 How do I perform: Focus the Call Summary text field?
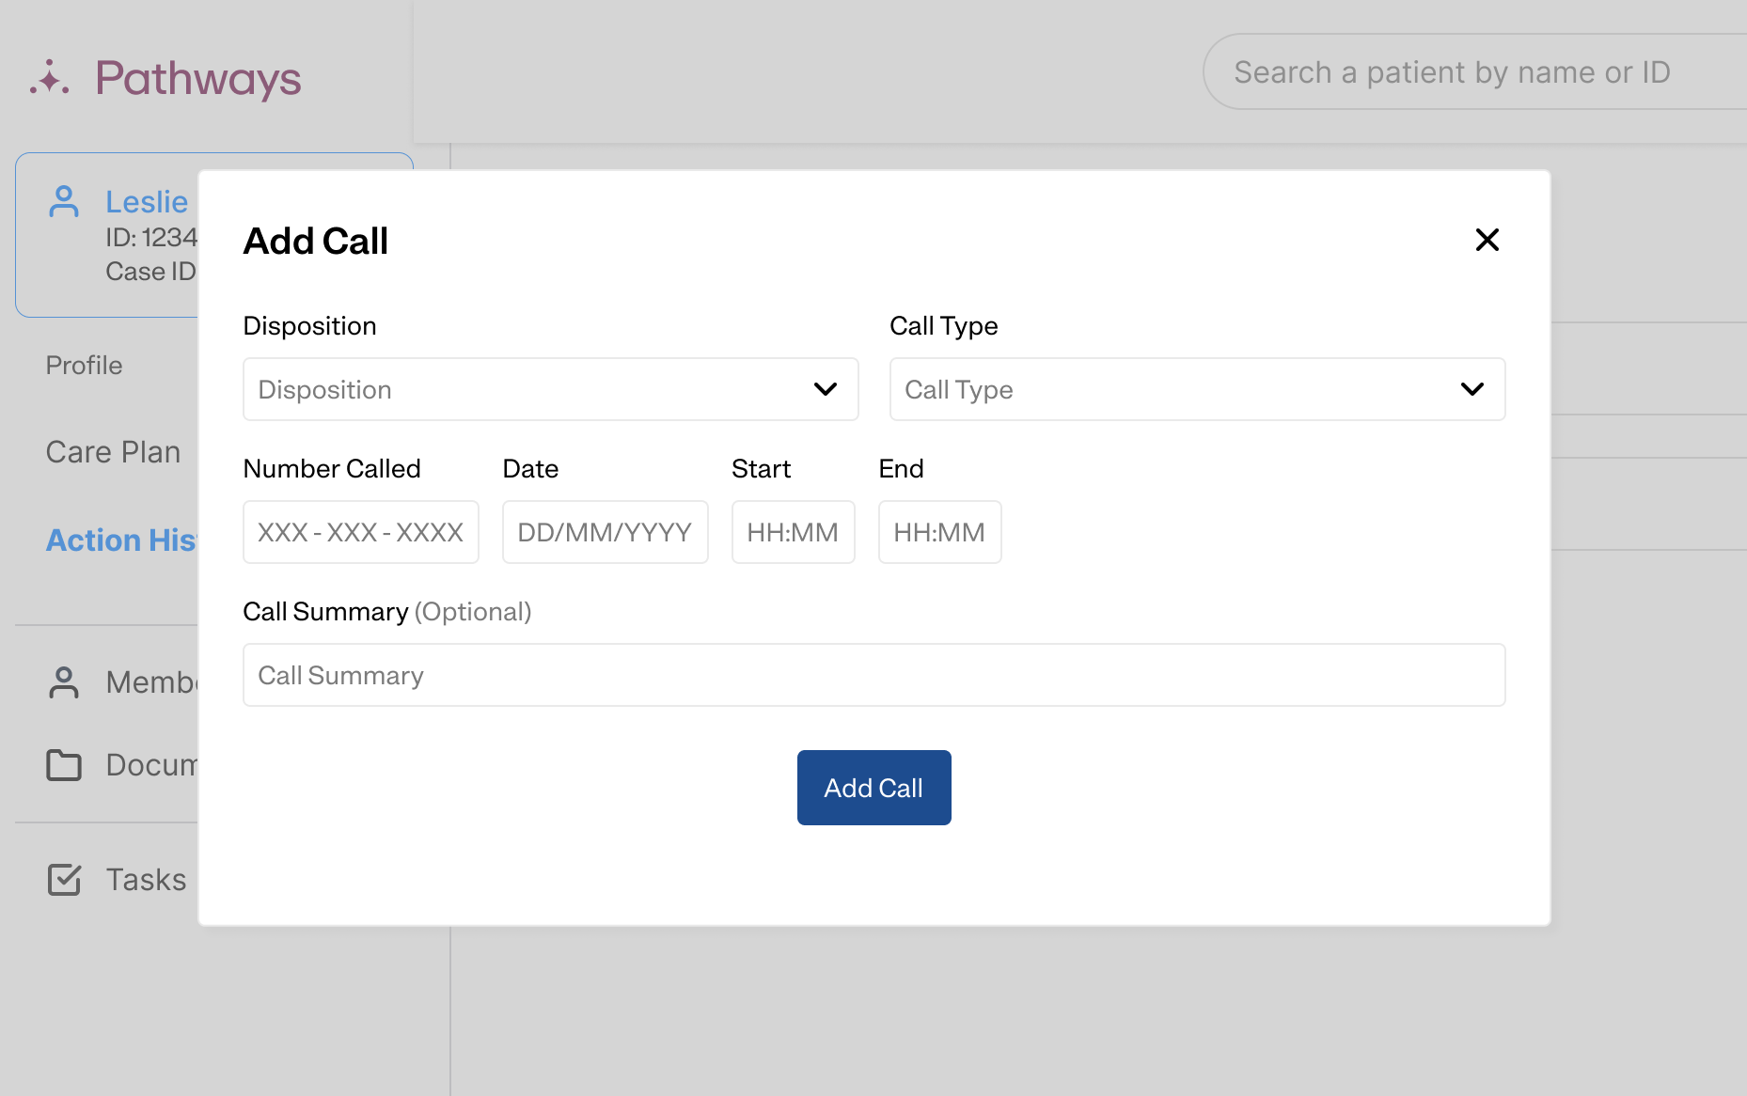873,675
